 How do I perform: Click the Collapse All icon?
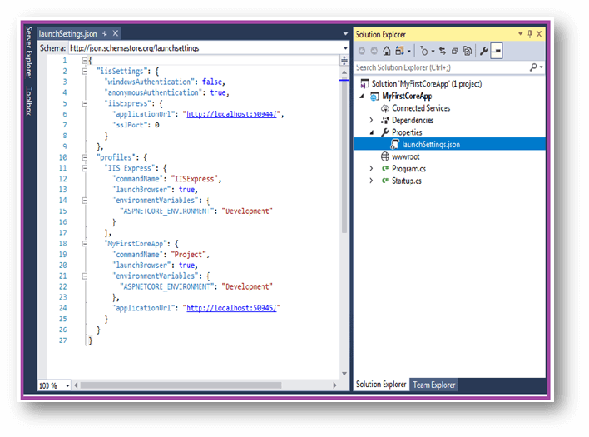click(455, 51)
